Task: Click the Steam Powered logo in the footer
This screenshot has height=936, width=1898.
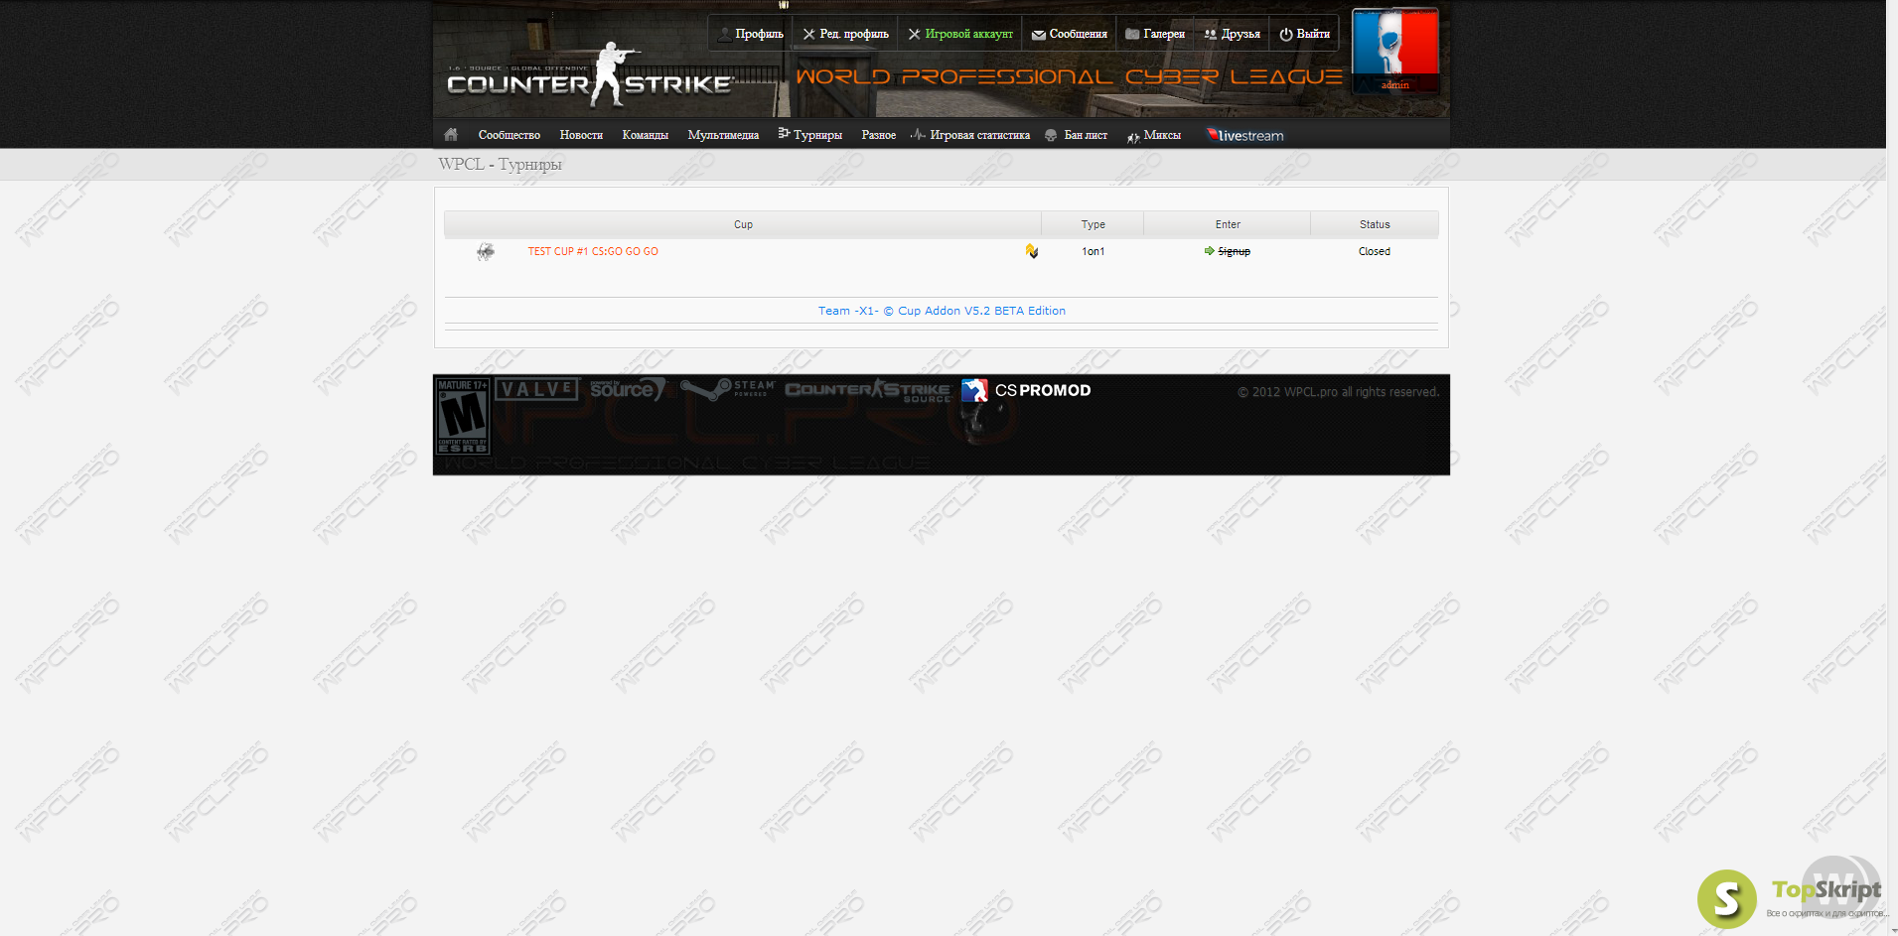Action: (x=728, y=389)
